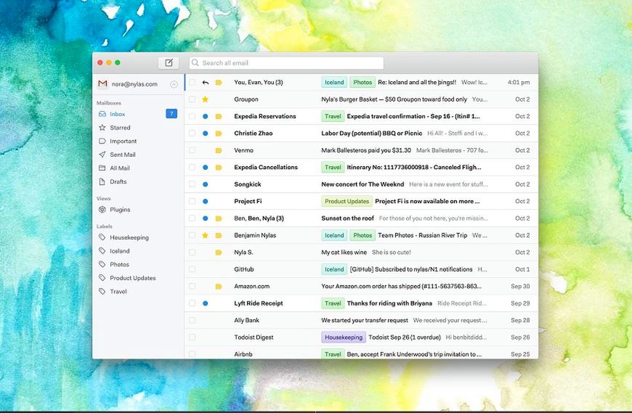Click the Product Updates tag on Project Fi email
The height and width of the screenshot is (413, 632).
[x=347, y=201]
